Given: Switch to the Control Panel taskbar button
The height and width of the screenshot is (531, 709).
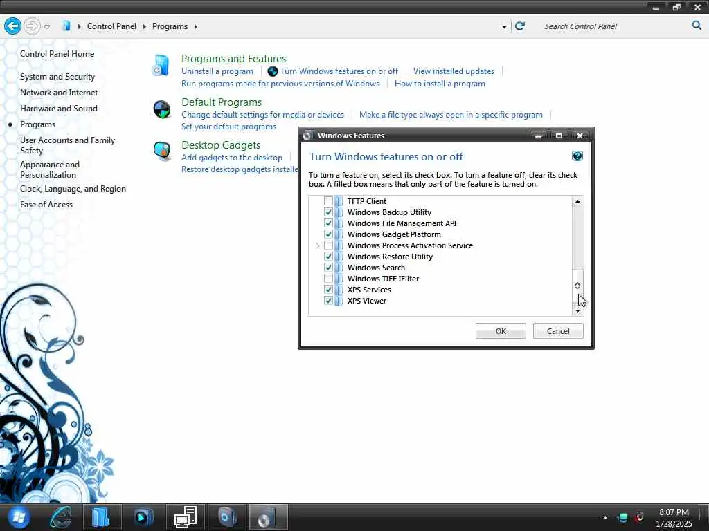Looking at the screenshot, I should [227, 517].
